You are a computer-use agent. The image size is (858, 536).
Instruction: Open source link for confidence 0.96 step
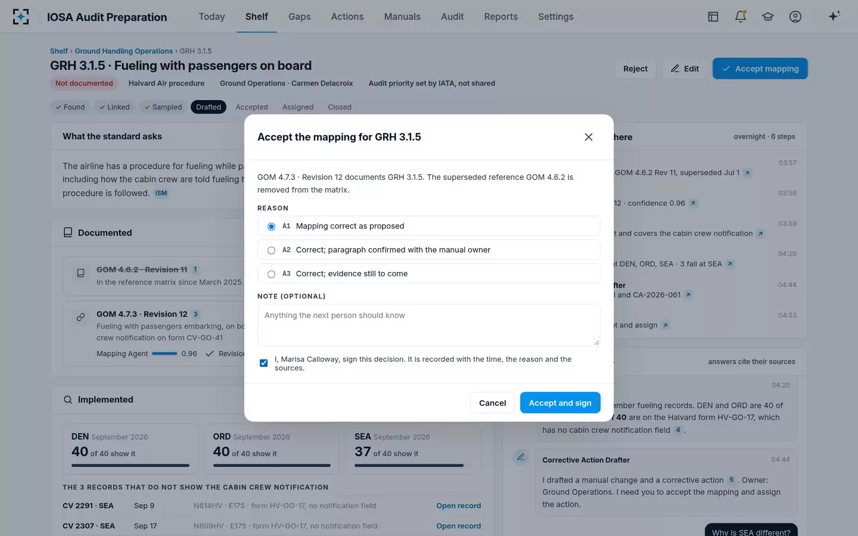pyautogui.click(x=693, y=203)
